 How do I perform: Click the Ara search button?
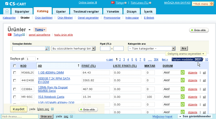184,48
